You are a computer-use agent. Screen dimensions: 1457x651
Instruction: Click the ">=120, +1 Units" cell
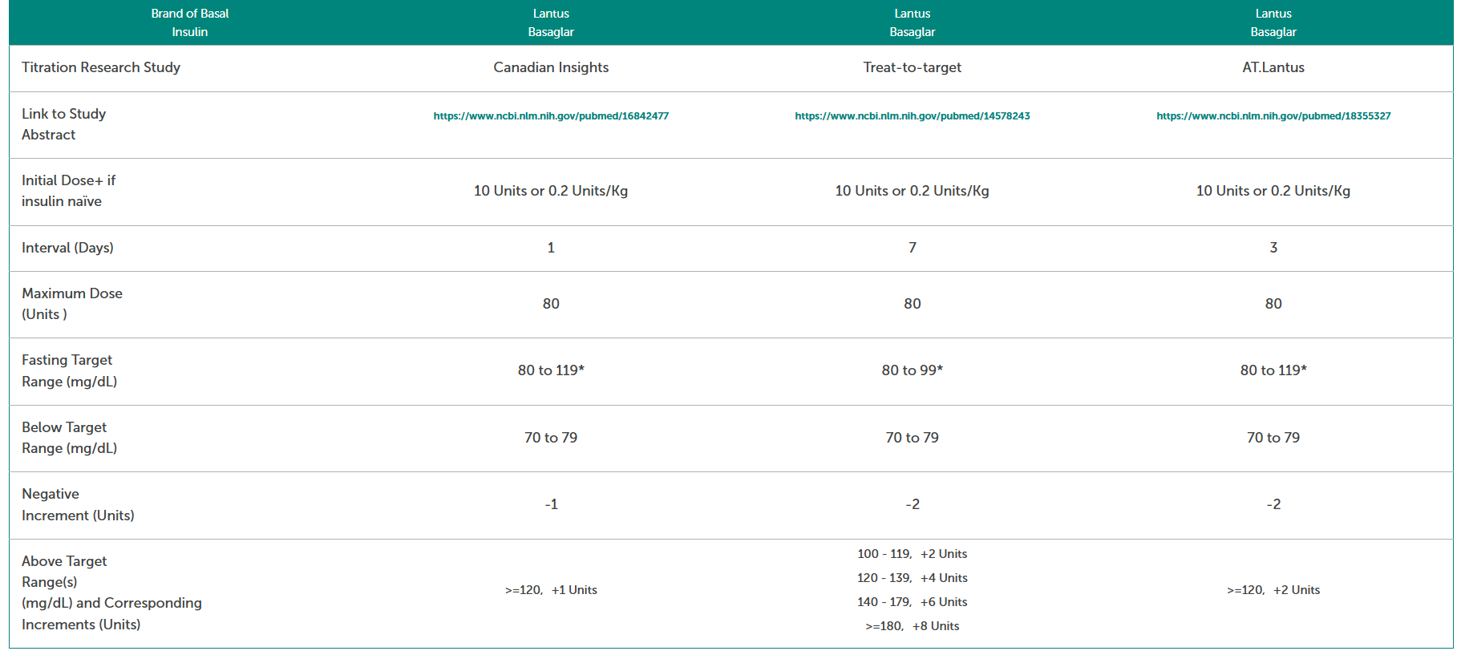(x=551, y=590)
